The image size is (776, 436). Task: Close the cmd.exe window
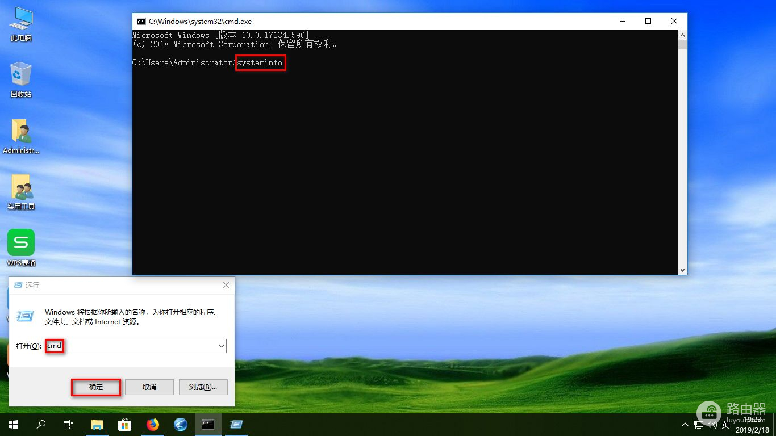tap(674, 21)
